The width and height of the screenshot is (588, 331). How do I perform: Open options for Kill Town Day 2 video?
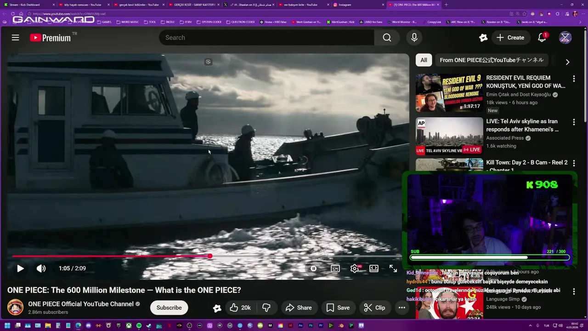pos(574,163)
